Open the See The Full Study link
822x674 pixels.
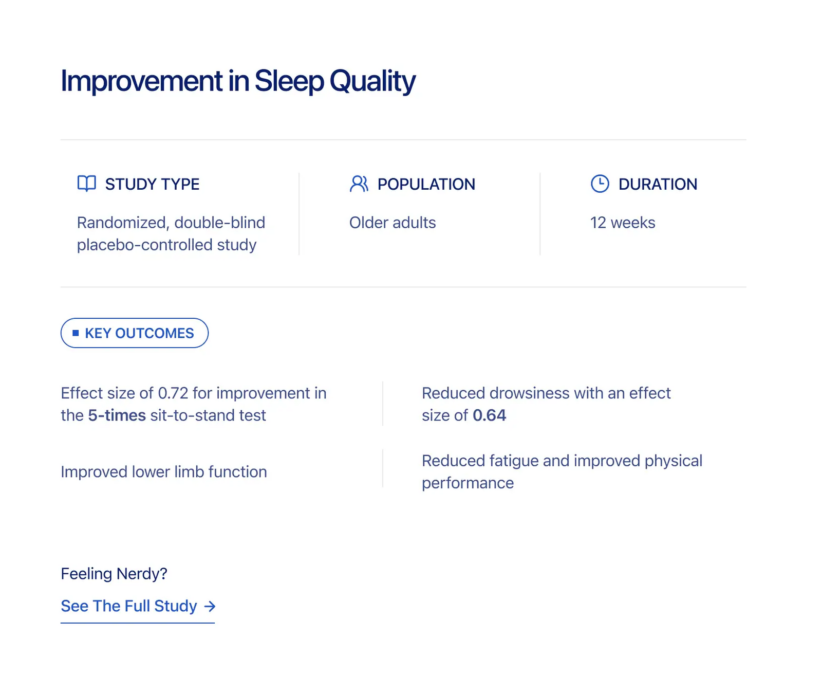(x=138, y=606)
